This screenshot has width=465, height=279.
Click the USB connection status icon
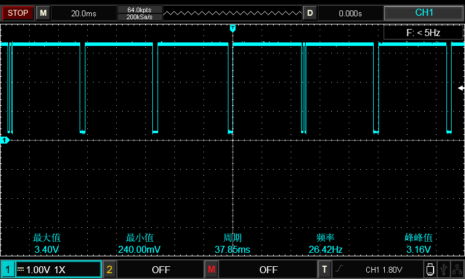click(443, 270)
